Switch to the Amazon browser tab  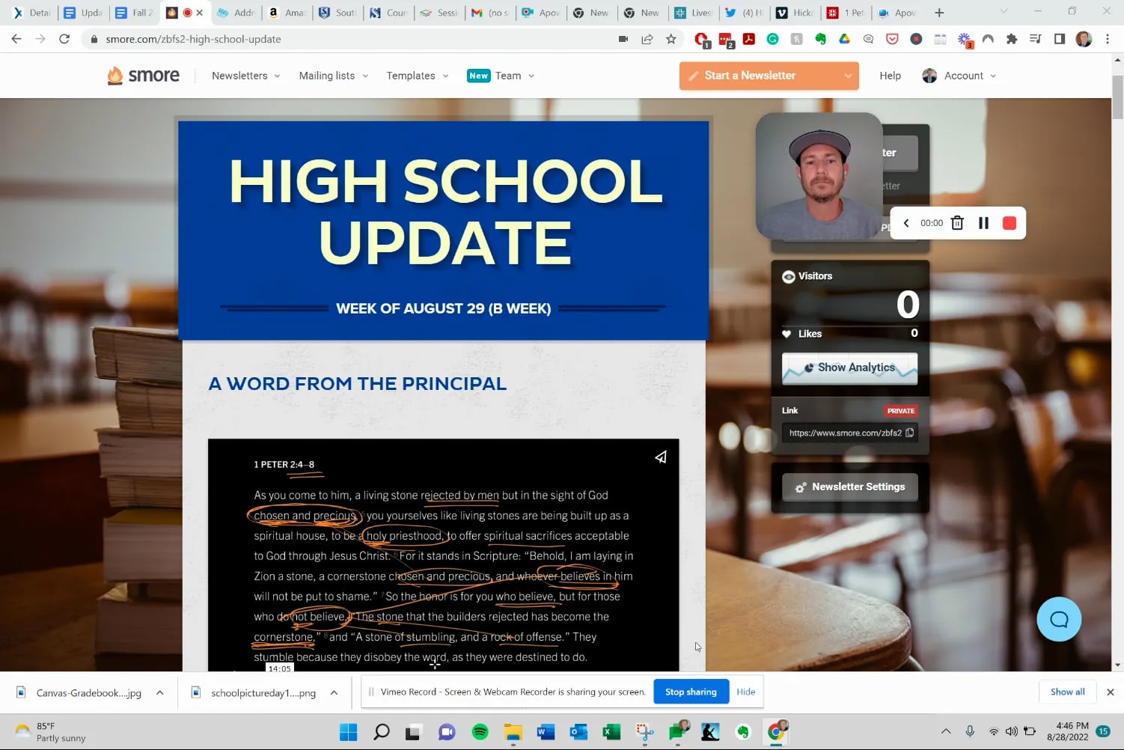286,13
